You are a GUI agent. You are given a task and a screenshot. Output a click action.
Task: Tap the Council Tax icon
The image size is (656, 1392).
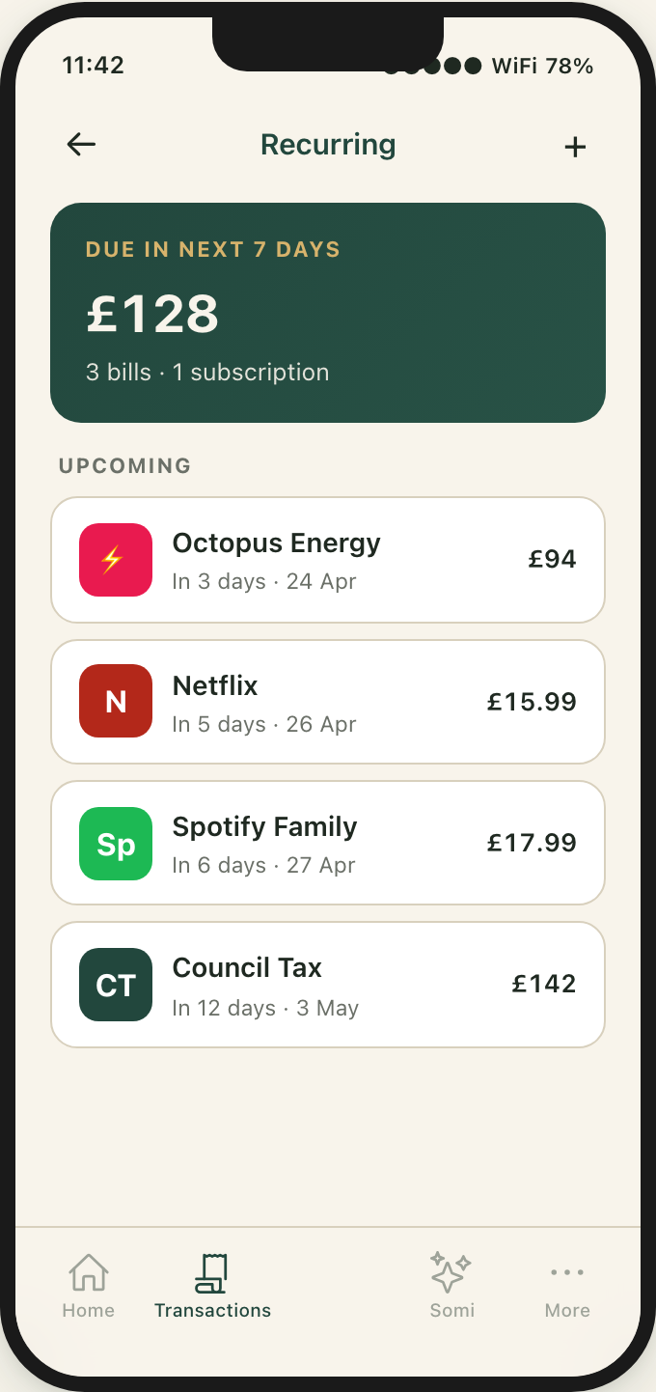pyautogui.click(x=115, y=984)
